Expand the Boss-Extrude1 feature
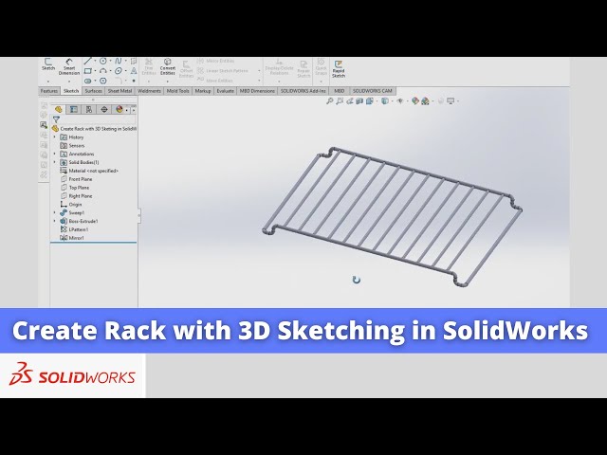Viewport: 607px width, 455px height. click(55, 221)
